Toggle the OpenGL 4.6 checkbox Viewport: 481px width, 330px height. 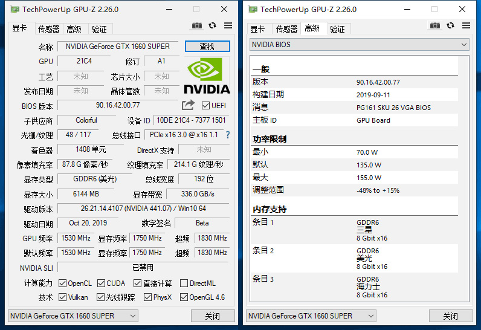184,297
